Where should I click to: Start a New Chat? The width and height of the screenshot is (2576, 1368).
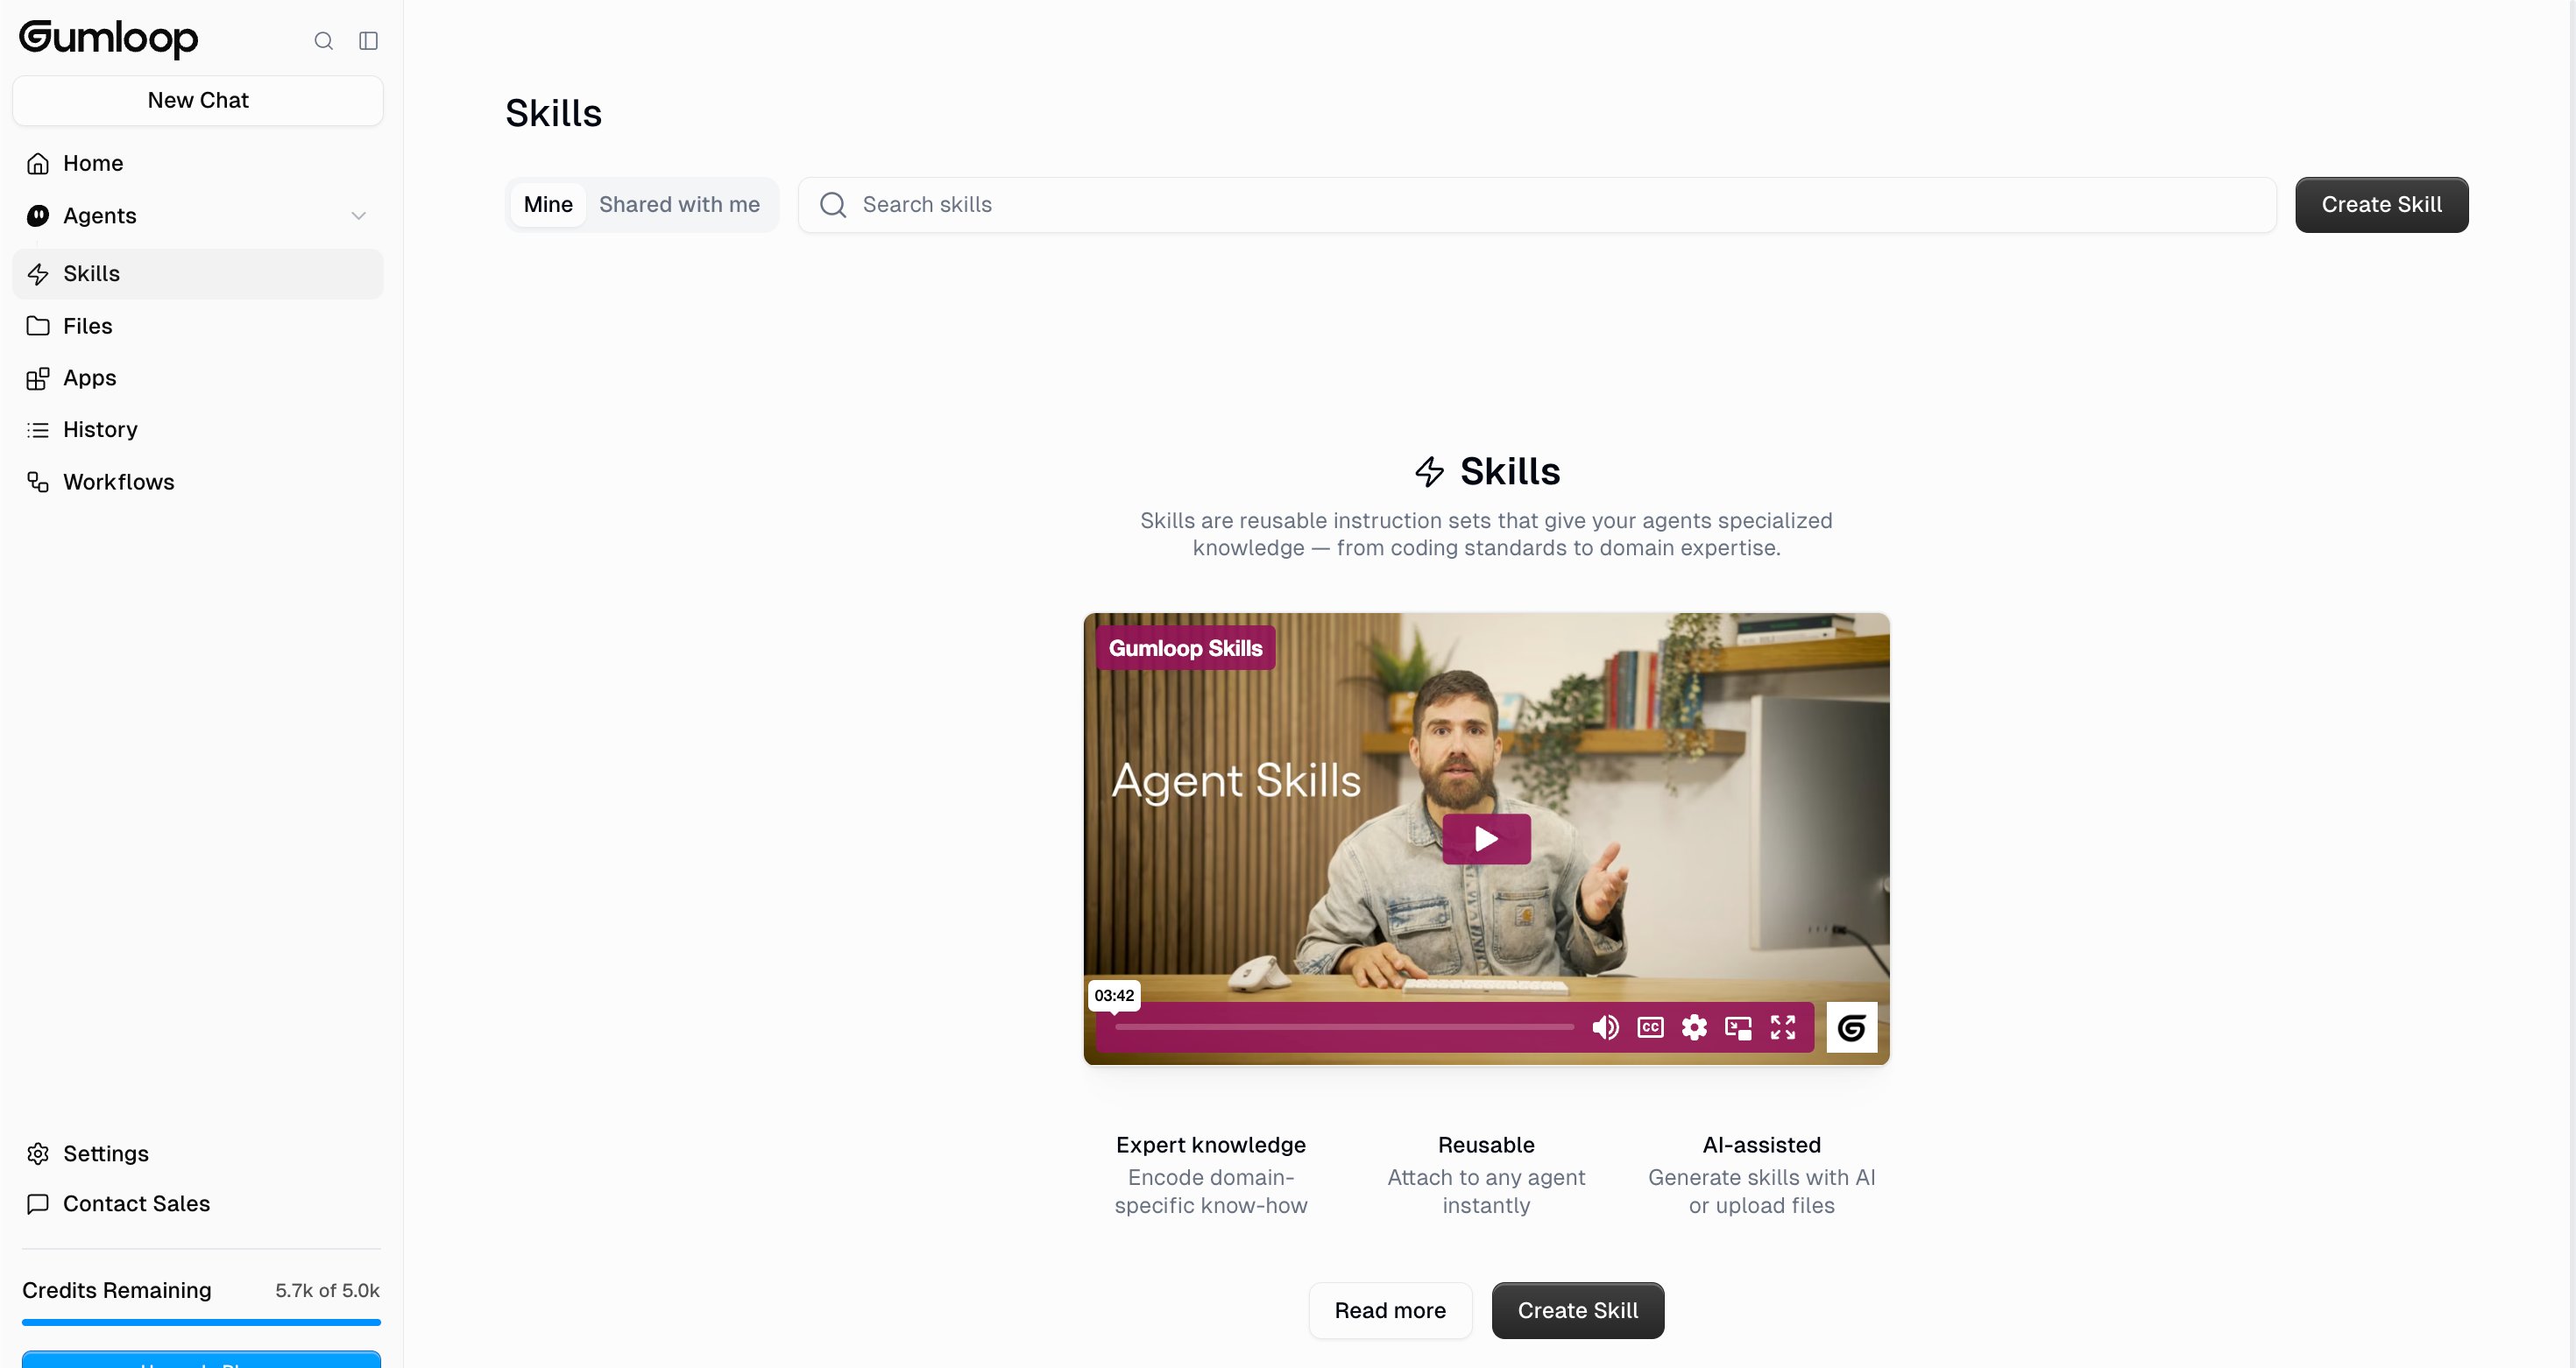(x=198, y=101)
